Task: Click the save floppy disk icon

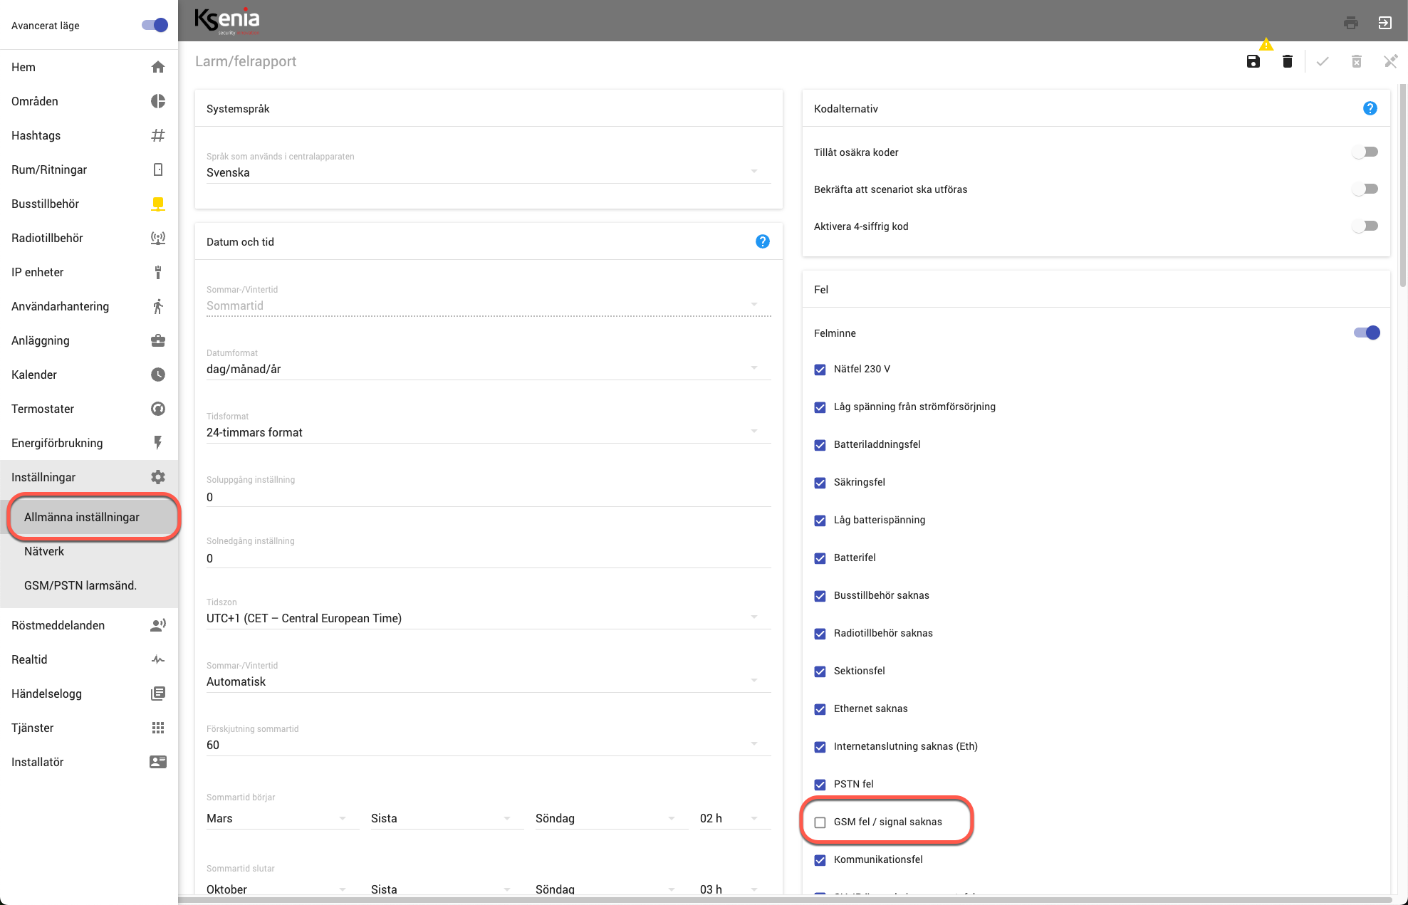Action: tap(1253, 61)
